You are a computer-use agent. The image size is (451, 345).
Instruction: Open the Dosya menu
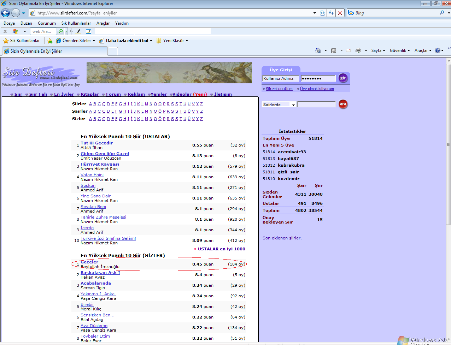9,23
